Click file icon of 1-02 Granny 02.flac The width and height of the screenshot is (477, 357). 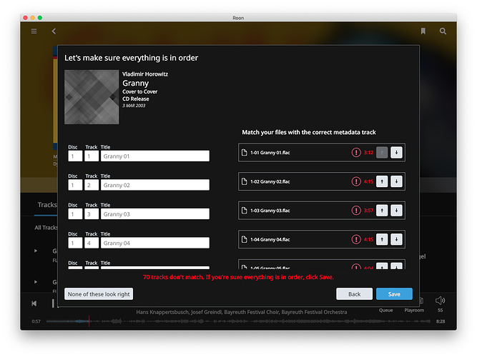click(245, 181)
